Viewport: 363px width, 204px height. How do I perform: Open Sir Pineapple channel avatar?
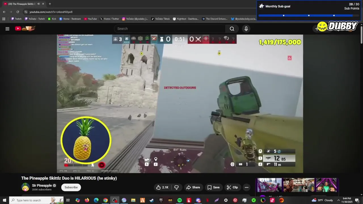pos(26,187)
